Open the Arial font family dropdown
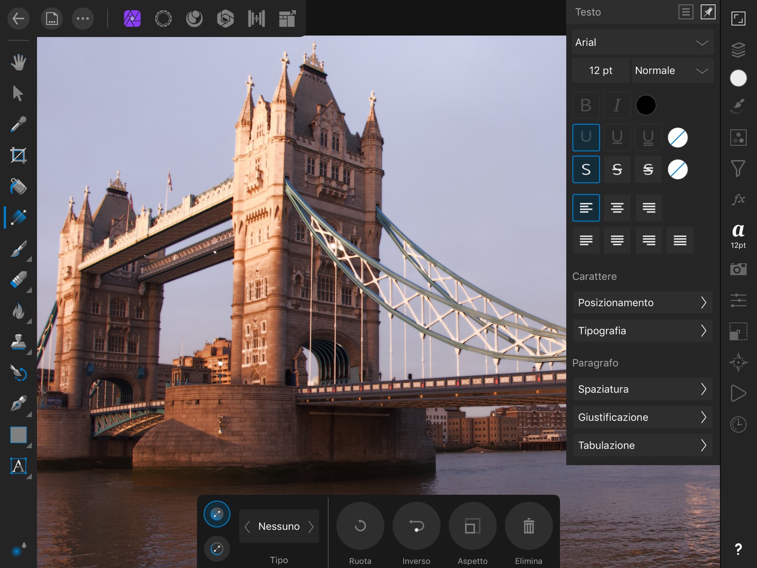Image resolution: width=757 pixels, height=568 pixels. (x=642, y=43)
